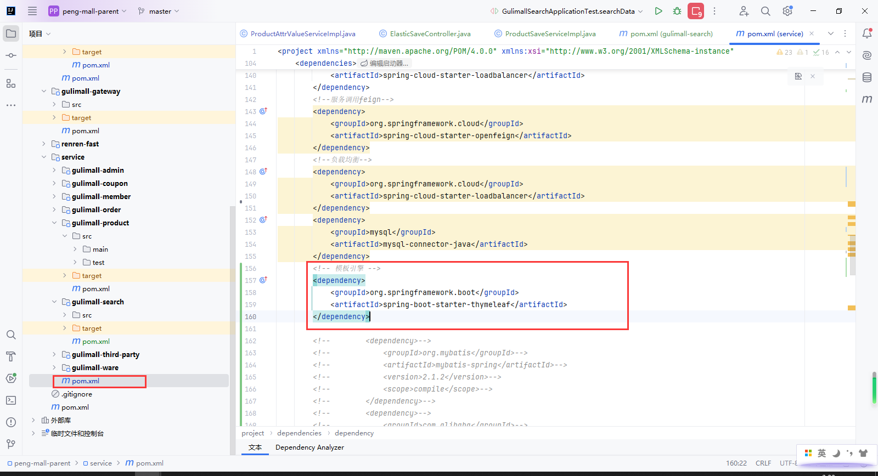Expand the main folder under src
878x476 pixels.
(x=75, y=249)
